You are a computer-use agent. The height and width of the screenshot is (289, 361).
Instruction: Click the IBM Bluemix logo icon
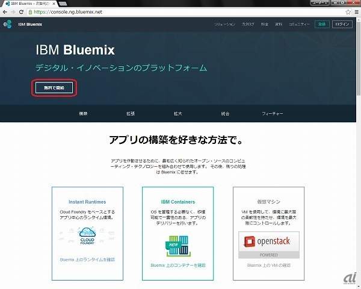7,24
